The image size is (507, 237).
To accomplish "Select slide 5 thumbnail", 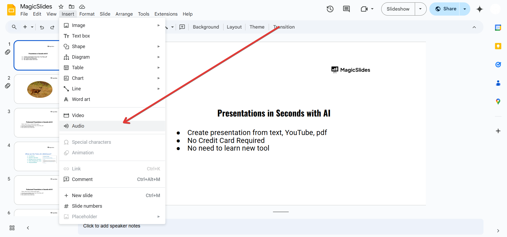I will [x=37, y=190].
